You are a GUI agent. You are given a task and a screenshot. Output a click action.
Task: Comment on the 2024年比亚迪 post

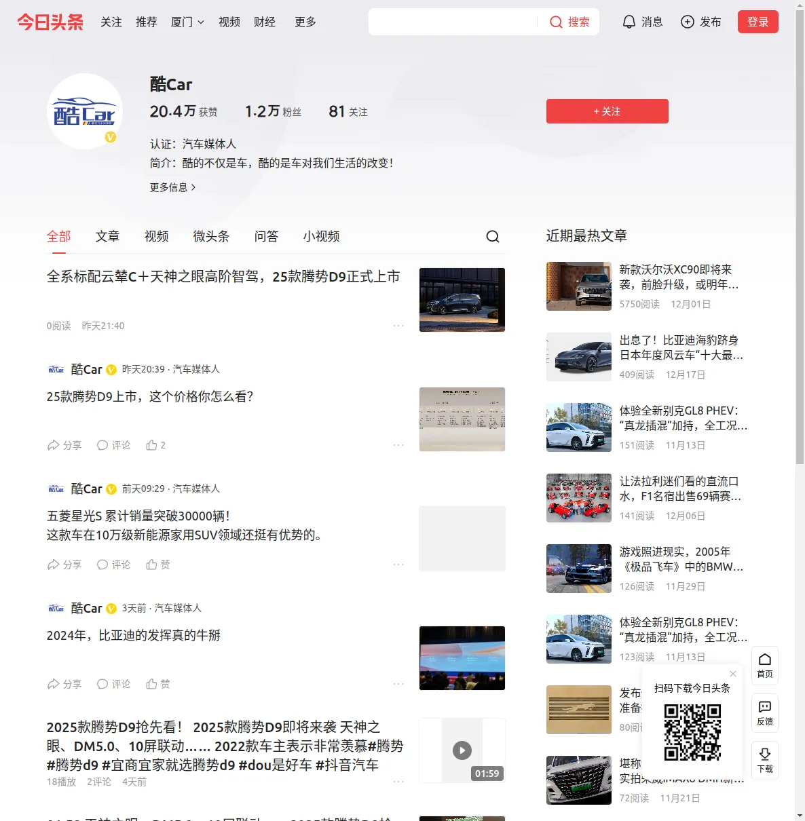[113, 684]
